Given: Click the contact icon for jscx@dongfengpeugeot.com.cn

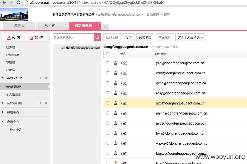Looking at the screenshot, I should point(116,103).
